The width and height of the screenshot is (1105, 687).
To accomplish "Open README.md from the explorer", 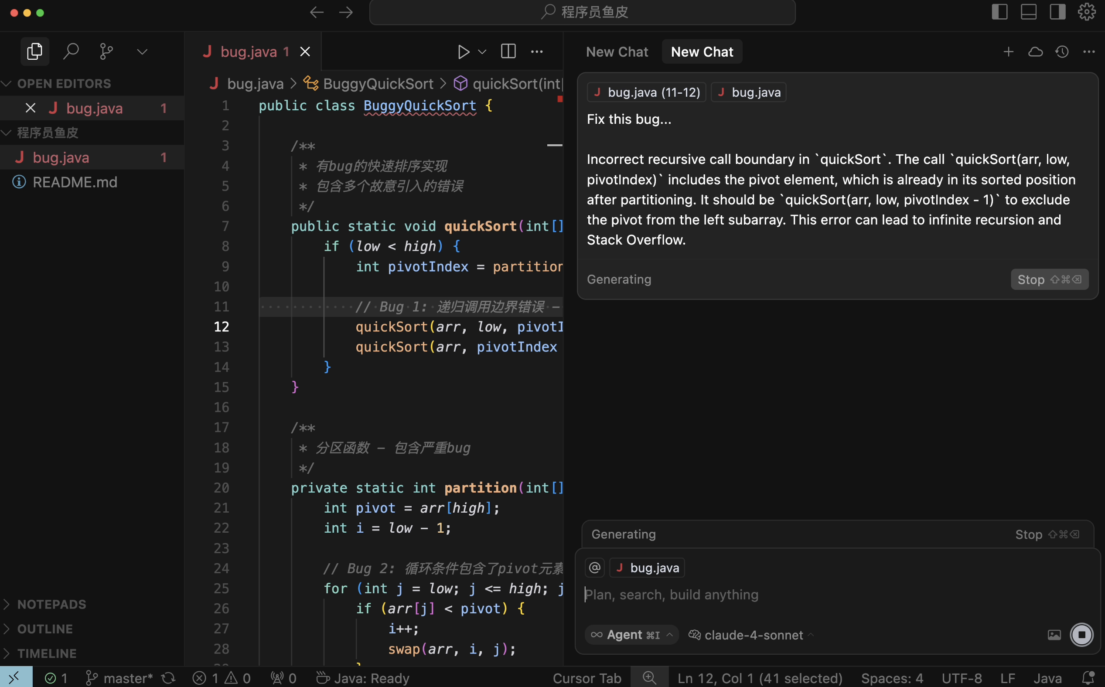I will (x=75, y=182).
